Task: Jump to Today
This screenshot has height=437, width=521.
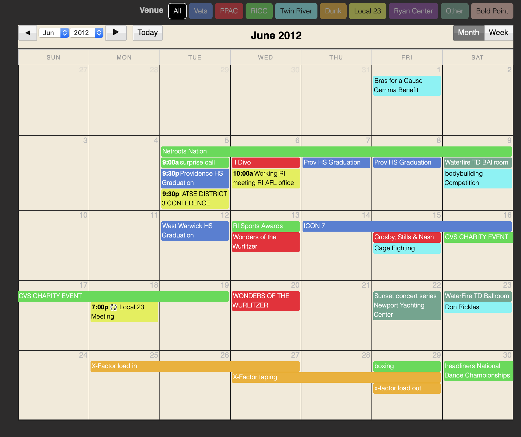Action: [147, 33]
